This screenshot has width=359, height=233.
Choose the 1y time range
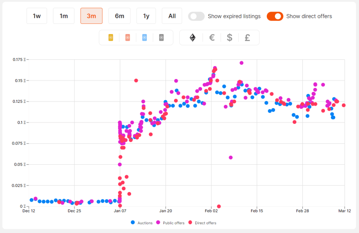click(x=146, y=16)
